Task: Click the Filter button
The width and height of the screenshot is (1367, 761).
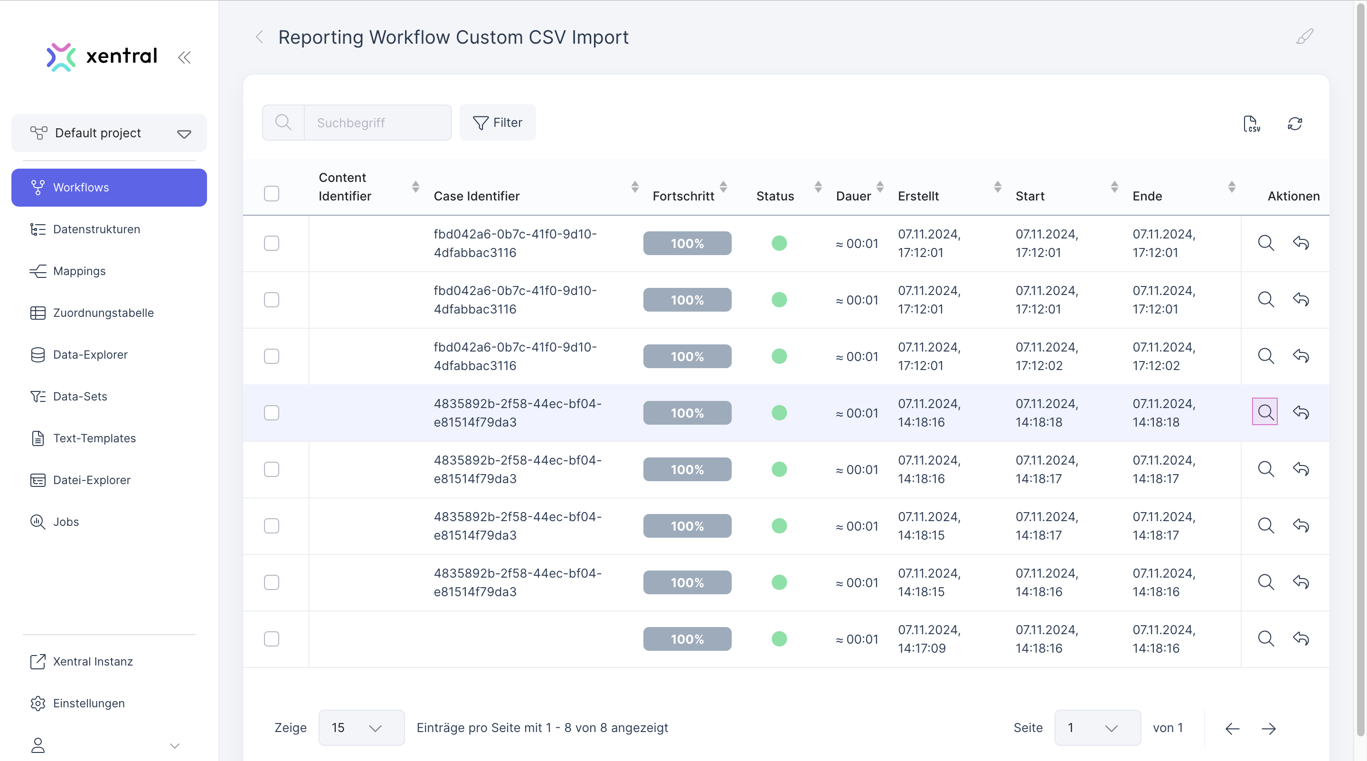Action: (x=497, y=123)
